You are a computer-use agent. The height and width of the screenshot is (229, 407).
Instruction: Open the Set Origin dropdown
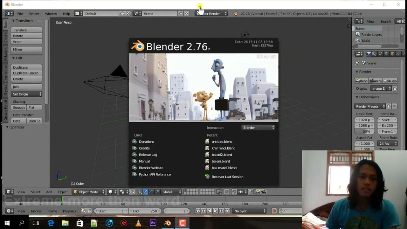(27, 94)
